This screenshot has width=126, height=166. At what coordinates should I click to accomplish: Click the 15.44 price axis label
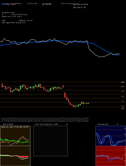point(123,91)
